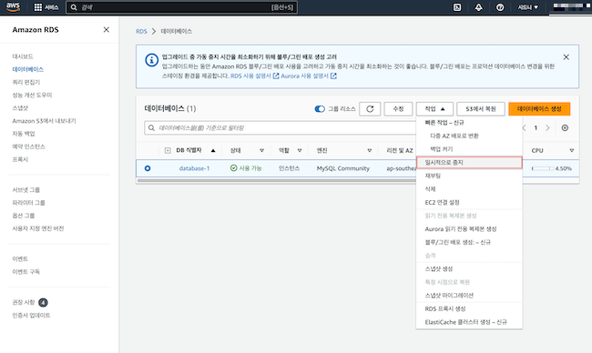This screenshot has height=353, width=592.
Task: Click the 사용 가능 status check icon
Action: tap(234, 167)
